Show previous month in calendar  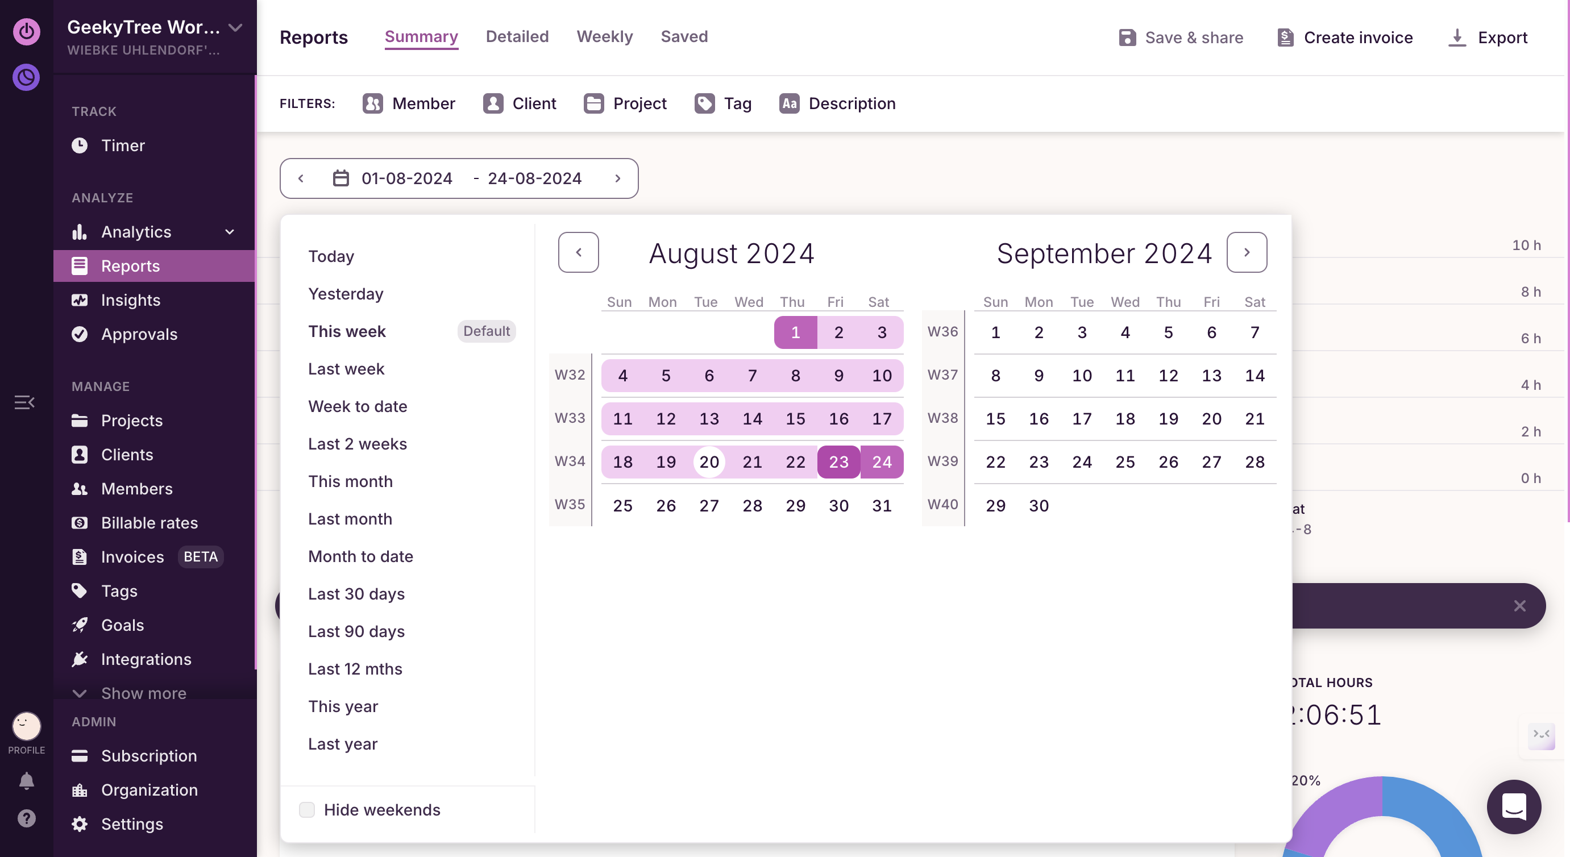[579, 252]
